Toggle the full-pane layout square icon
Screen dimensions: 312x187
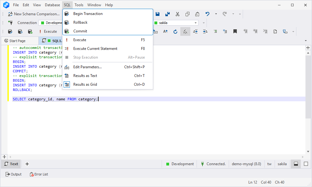pos(306,164)
